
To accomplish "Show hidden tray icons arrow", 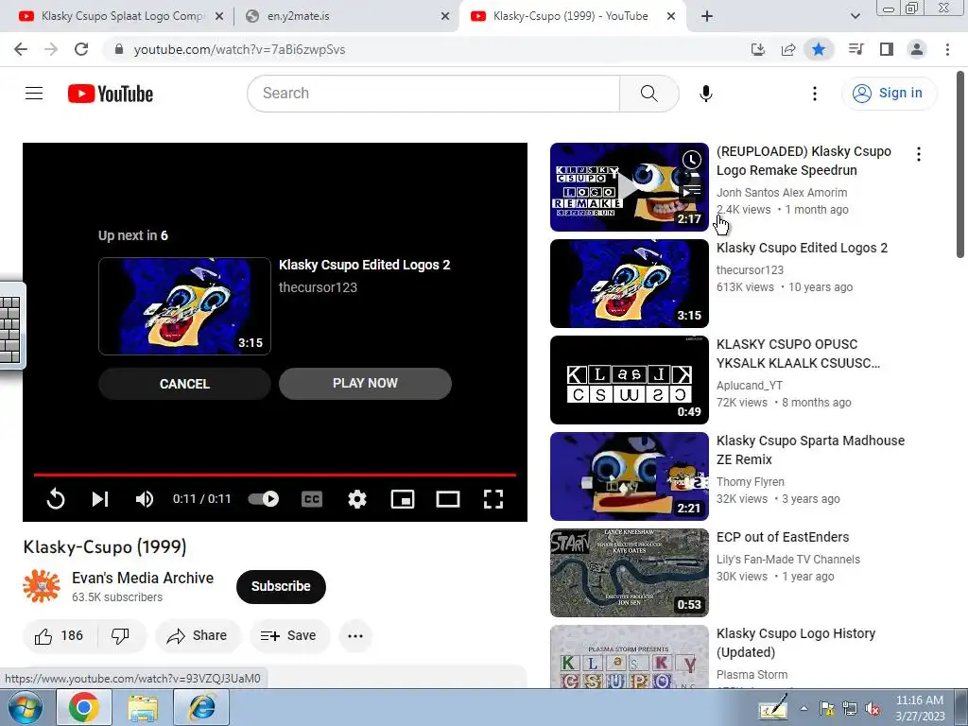I will [804, 708].
